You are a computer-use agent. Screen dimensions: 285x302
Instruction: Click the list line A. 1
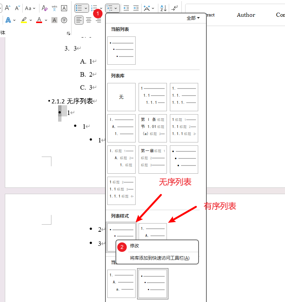[88, 62]
